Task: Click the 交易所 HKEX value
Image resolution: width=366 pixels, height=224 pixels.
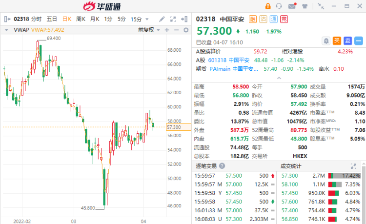Action: click(300, 156)
